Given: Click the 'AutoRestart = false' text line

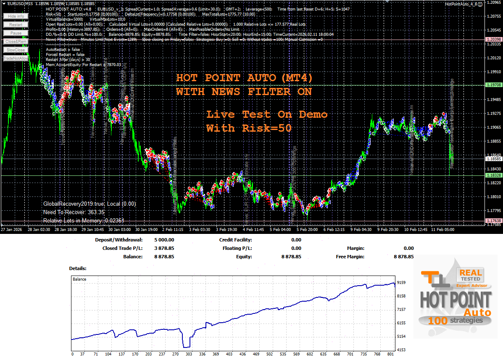Looking at the screenshot, I should pos(63,50).
